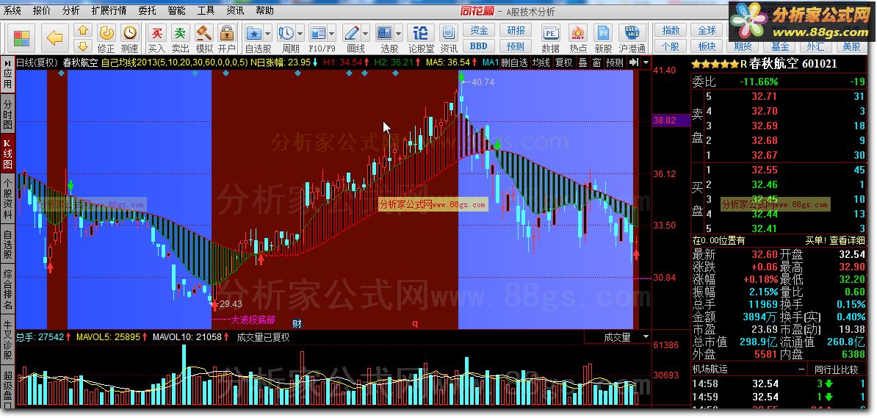
Task: Open the 系统 menu
Action: 13,10
